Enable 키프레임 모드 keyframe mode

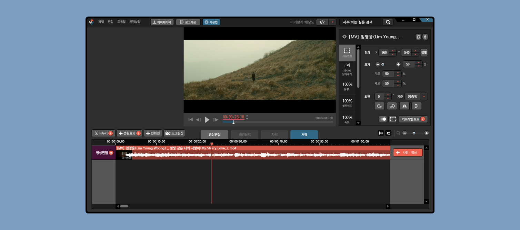(x=413, y=119)
